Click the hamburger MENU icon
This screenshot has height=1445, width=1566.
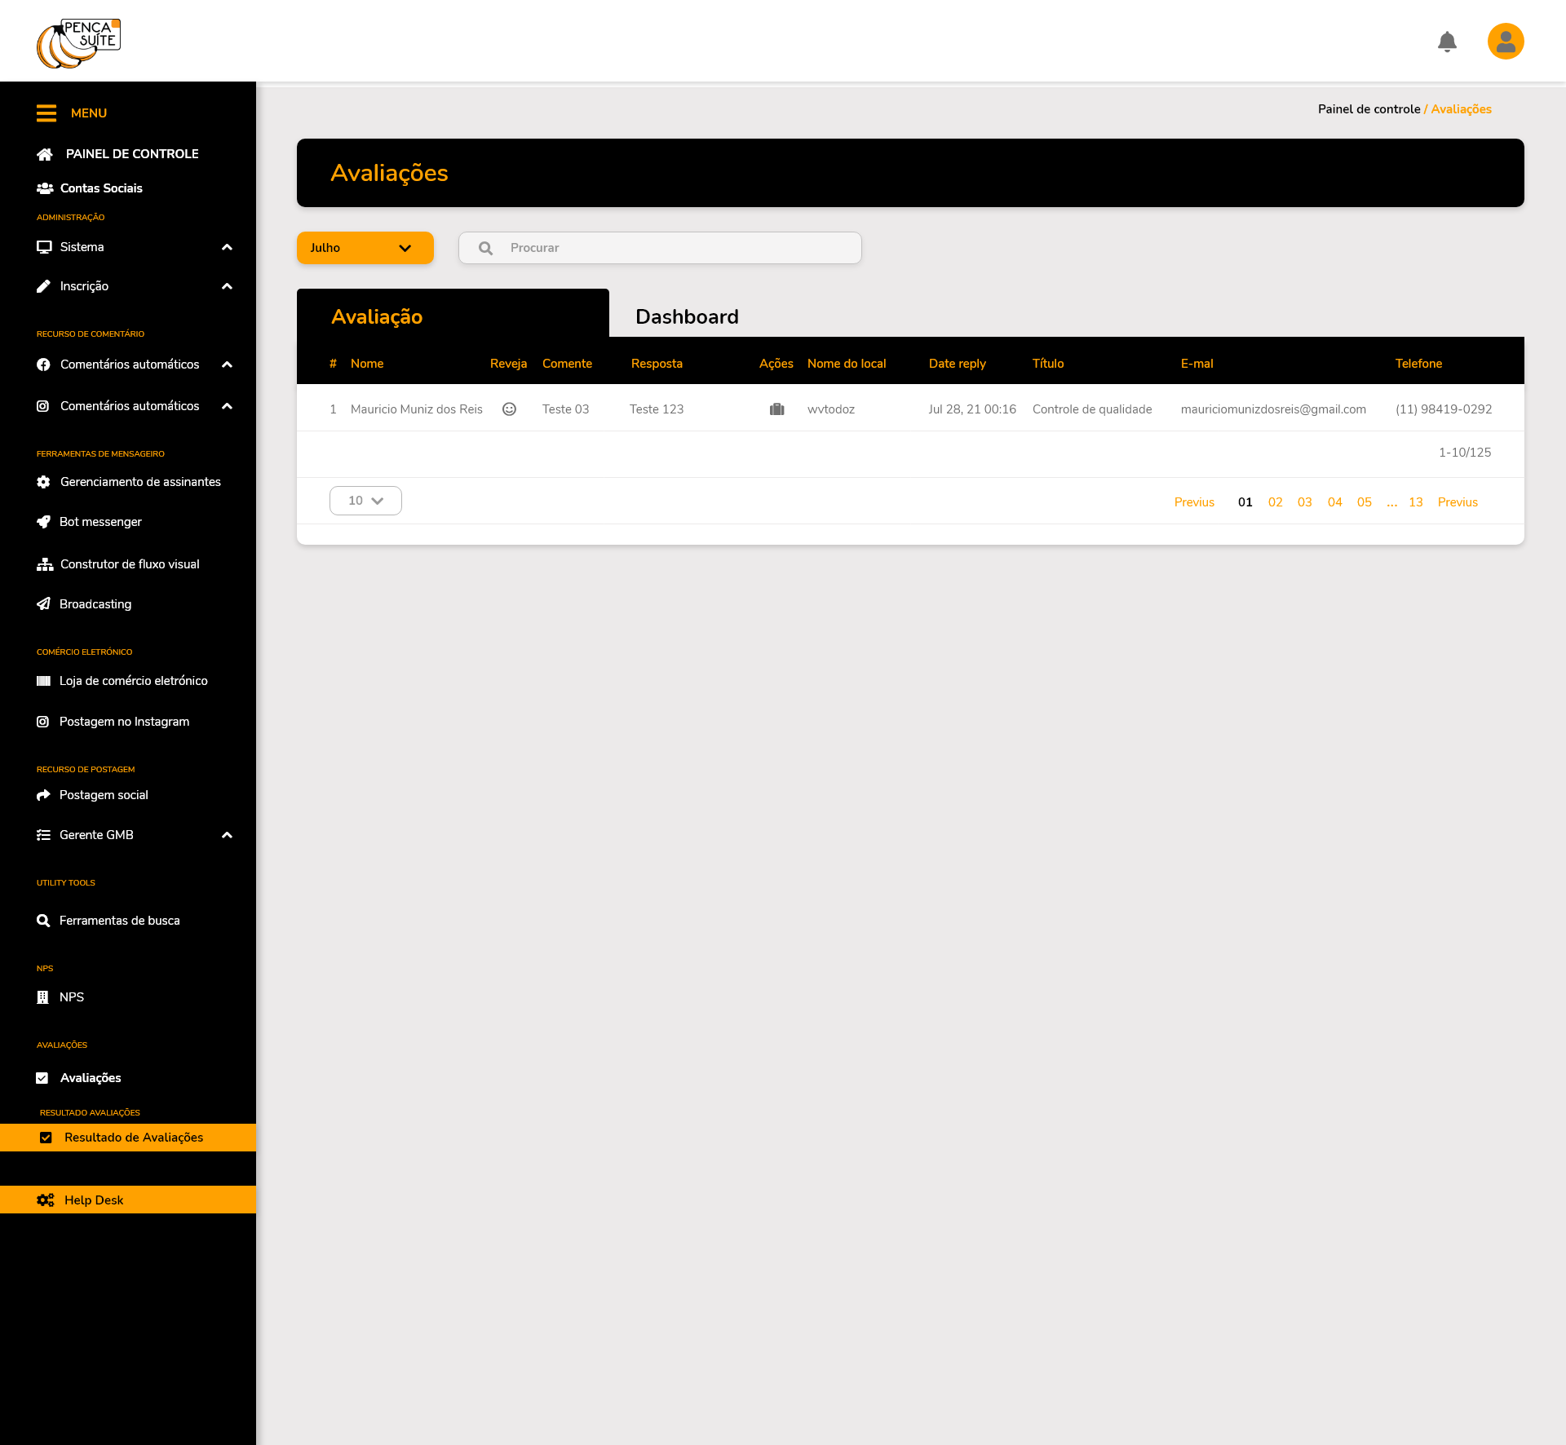pos(46,113)
